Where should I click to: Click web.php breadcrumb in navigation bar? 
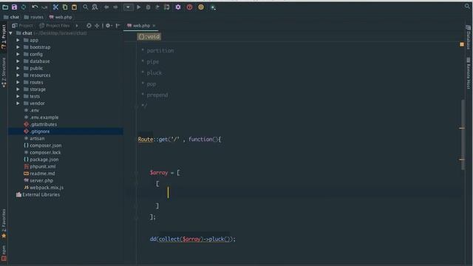[61, 17]
